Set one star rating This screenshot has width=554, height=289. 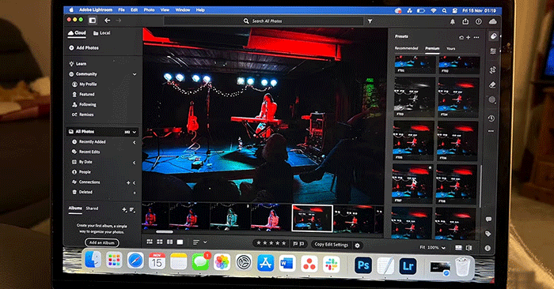[258, 243]
